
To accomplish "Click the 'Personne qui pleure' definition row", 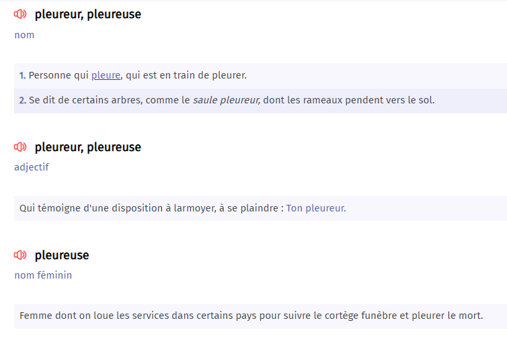I will [x=260, y=76].
